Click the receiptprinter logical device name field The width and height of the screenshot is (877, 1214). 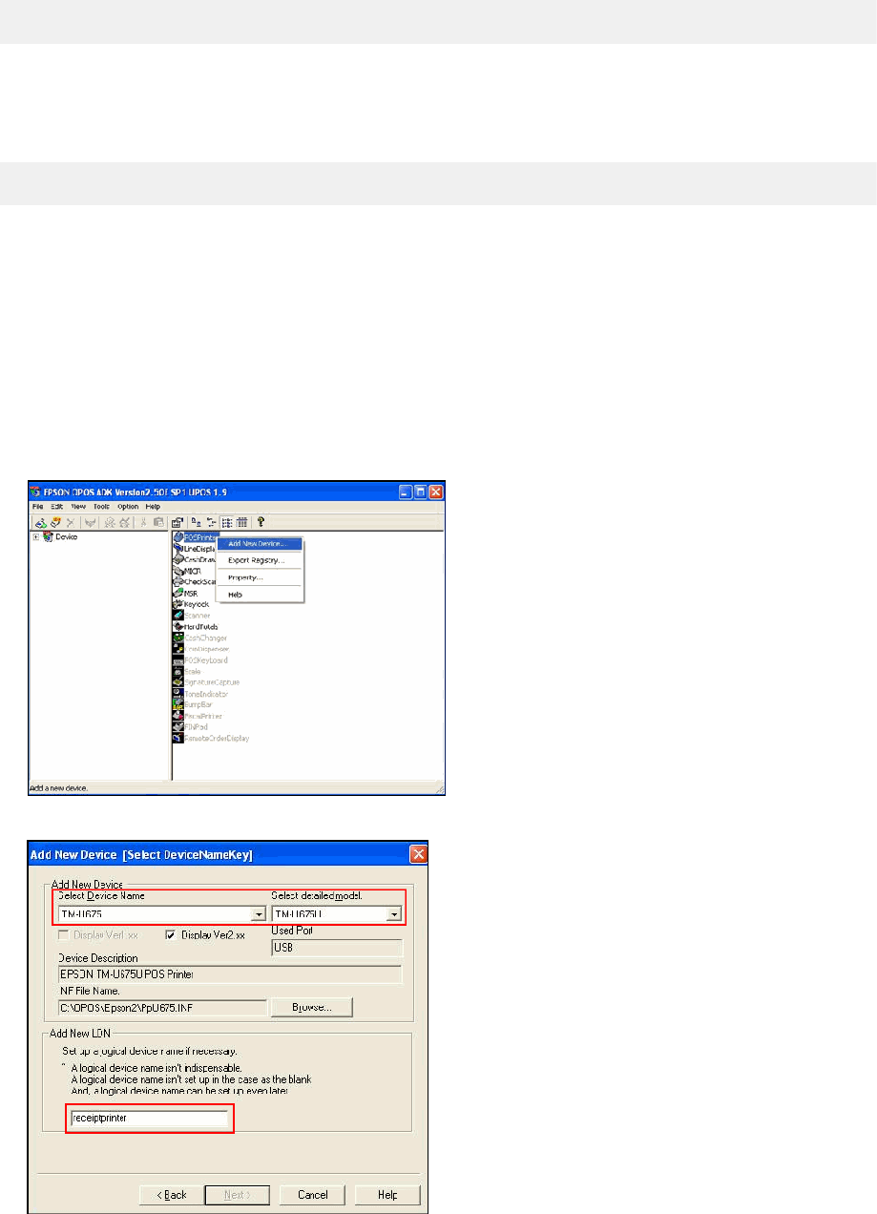click(x=149, y=1118)
